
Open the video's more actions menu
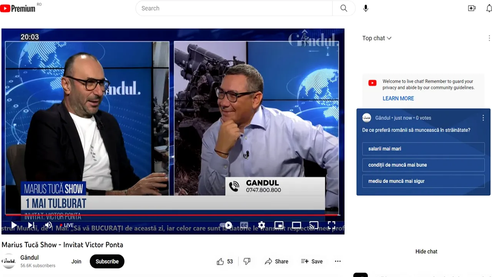[337, 261]
